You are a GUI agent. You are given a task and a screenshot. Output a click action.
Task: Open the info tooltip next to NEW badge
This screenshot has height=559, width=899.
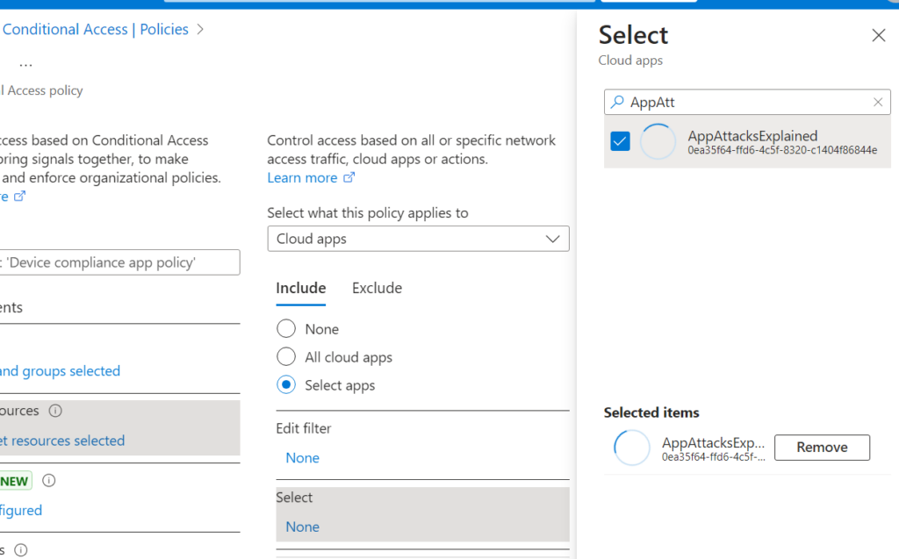49,480
